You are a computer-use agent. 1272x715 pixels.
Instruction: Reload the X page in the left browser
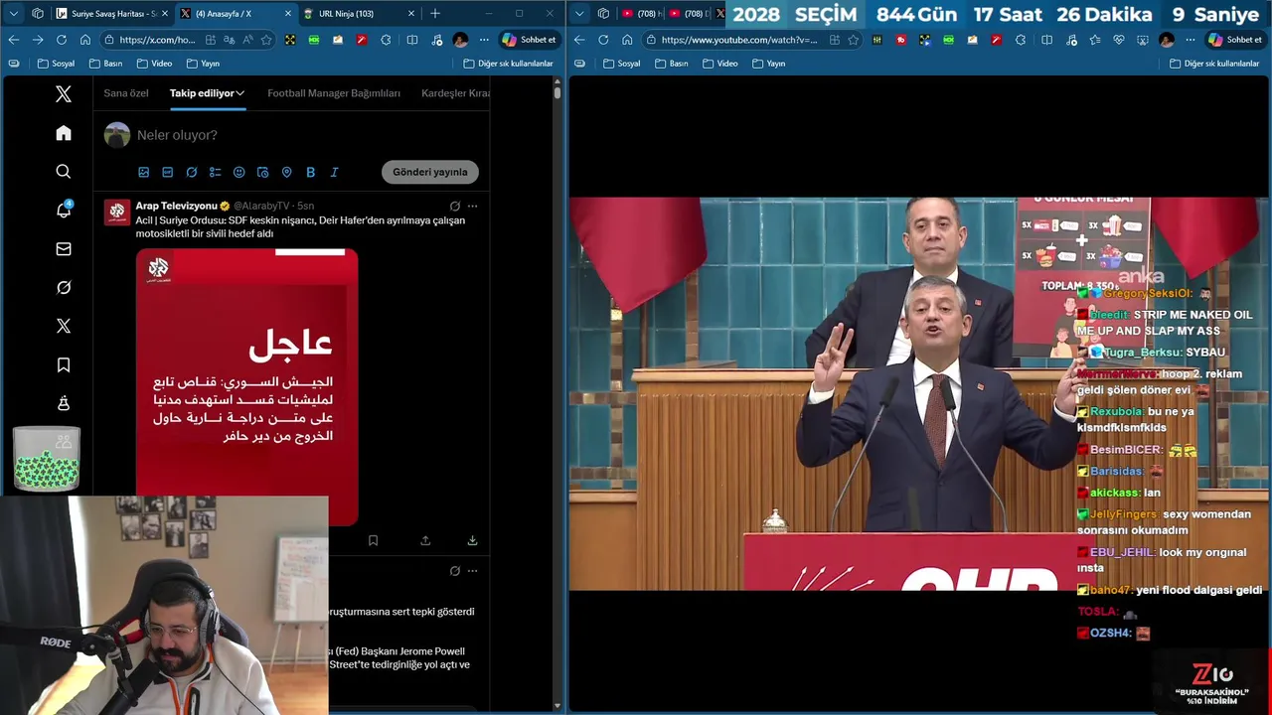(x=62, y=40)
